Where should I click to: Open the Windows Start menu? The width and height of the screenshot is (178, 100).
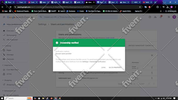2,98
